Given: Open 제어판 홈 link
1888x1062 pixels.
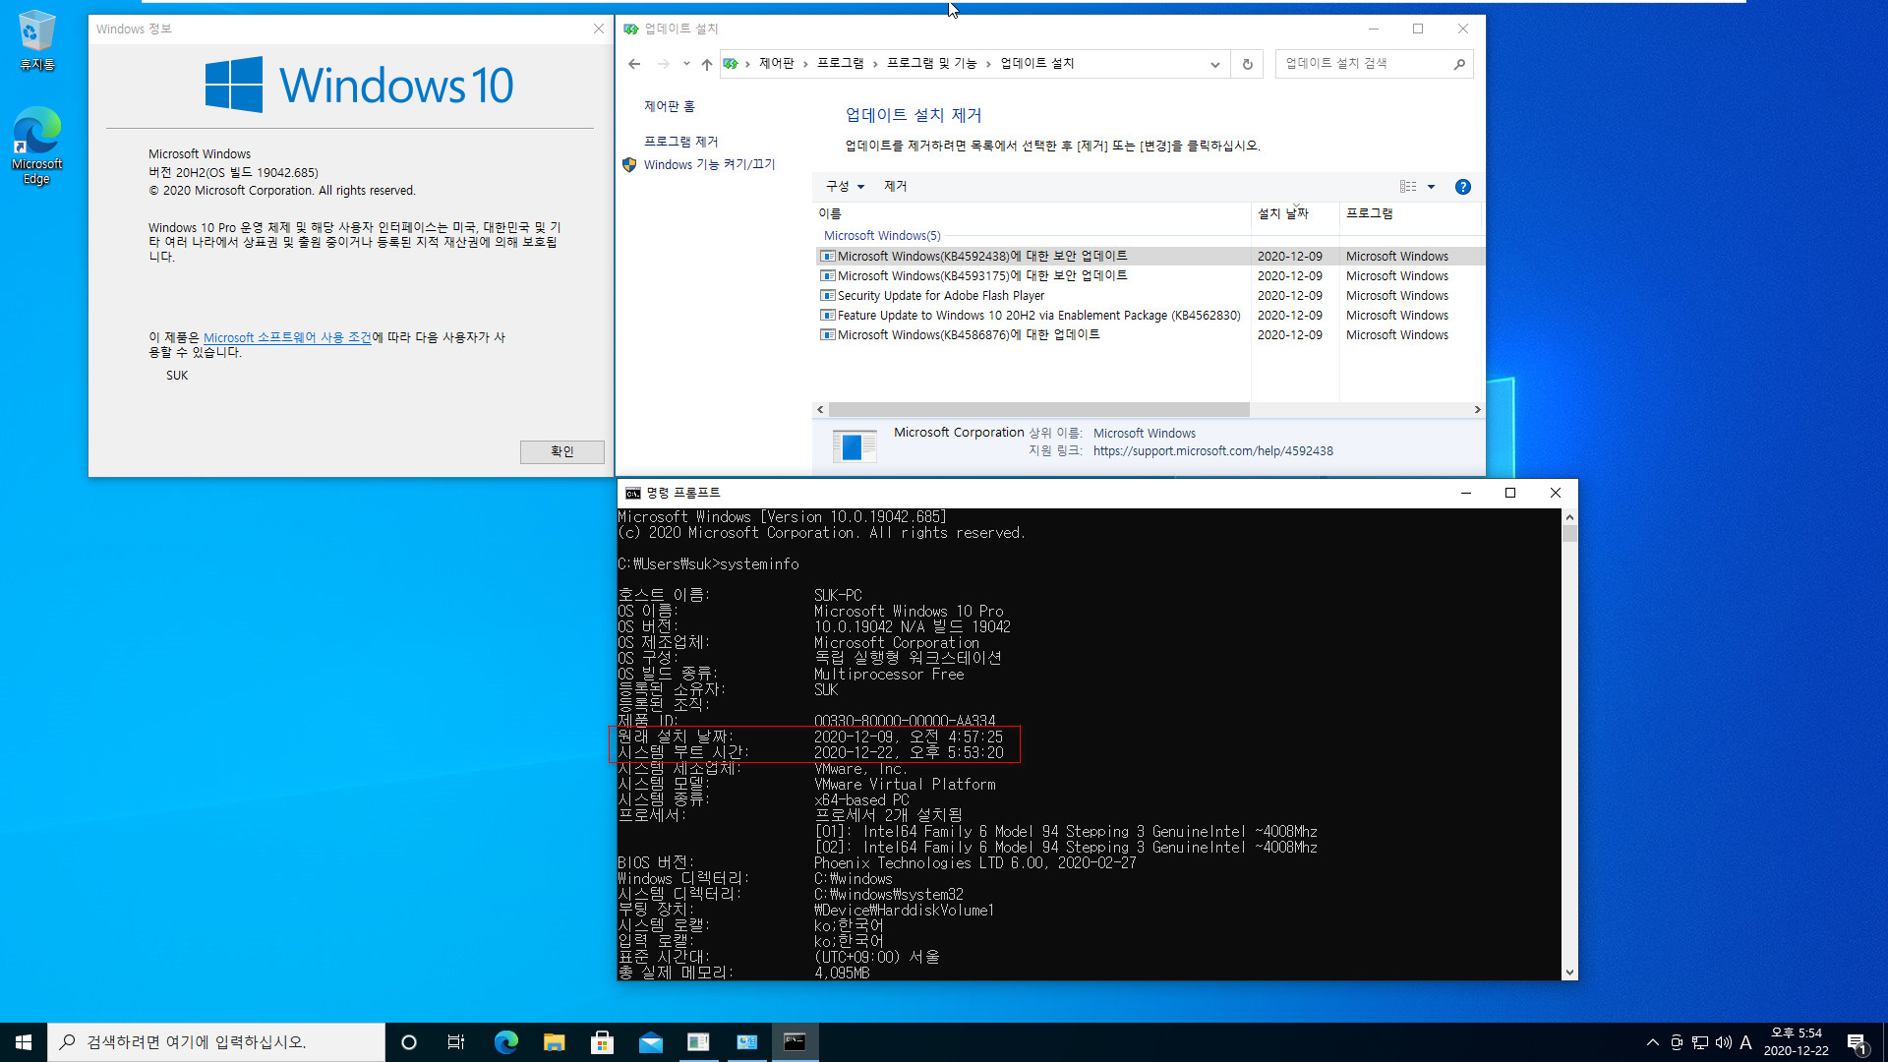Looking at the screenshot, I should (x=669, y=106).
